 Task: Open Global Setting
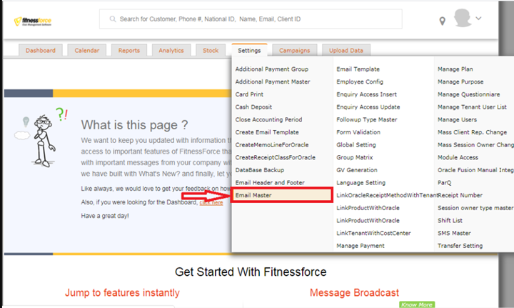(x=356, y=145)
